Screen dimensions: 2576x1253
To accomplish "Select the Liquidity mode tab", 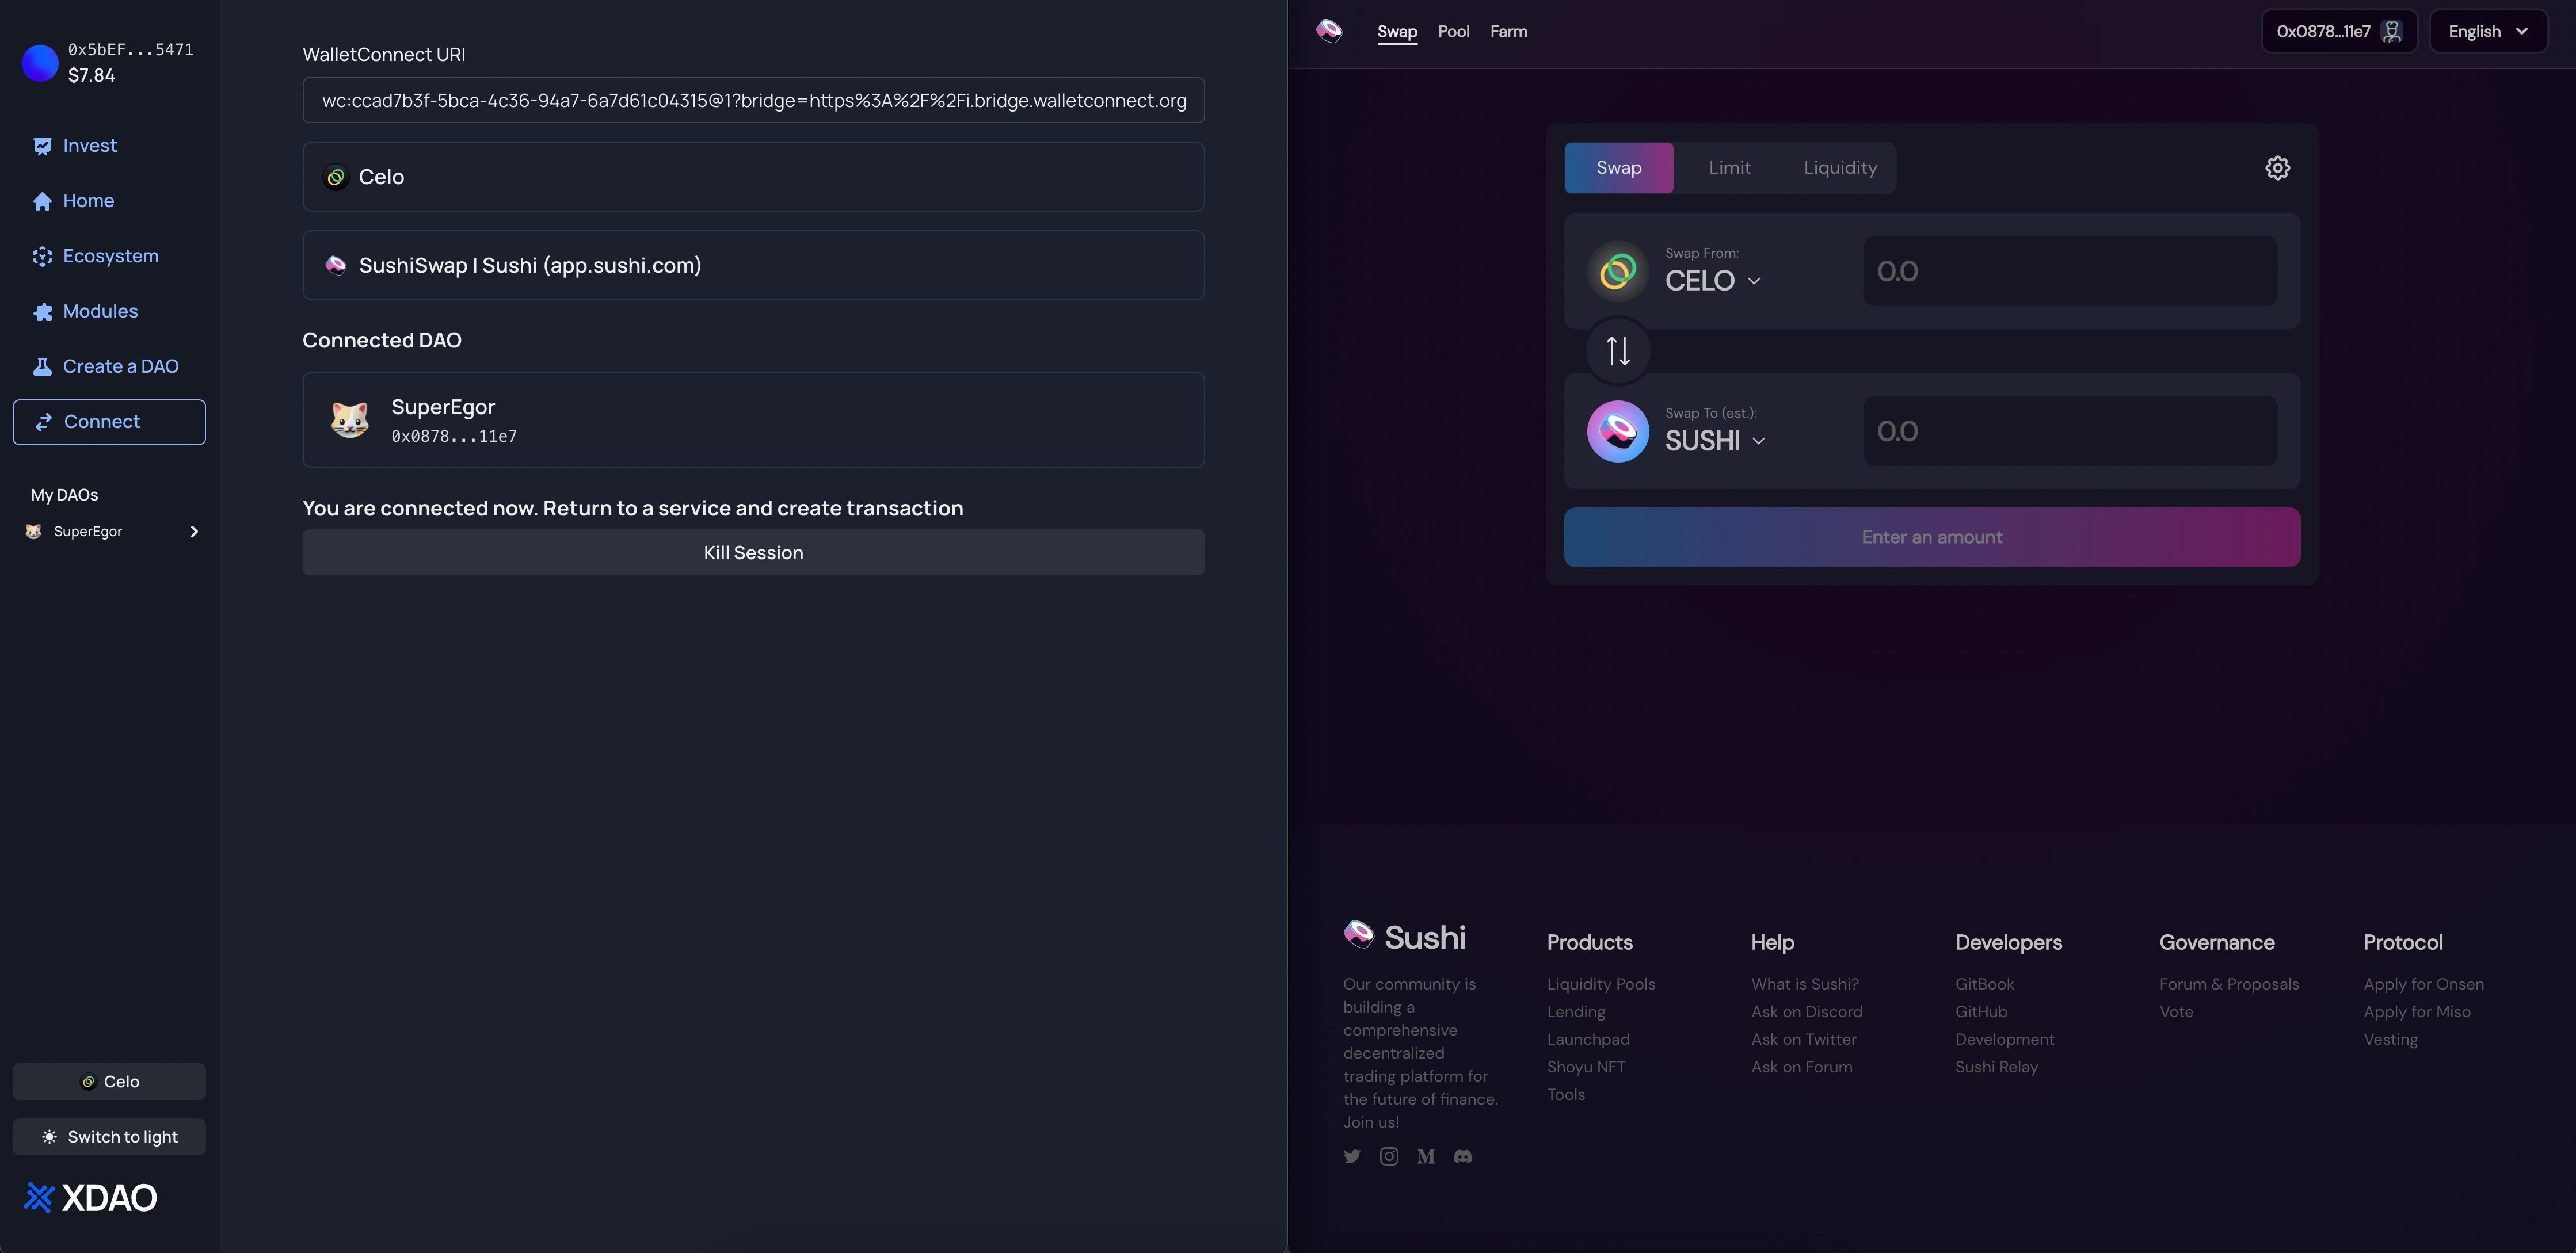I will click(1840, 168).
